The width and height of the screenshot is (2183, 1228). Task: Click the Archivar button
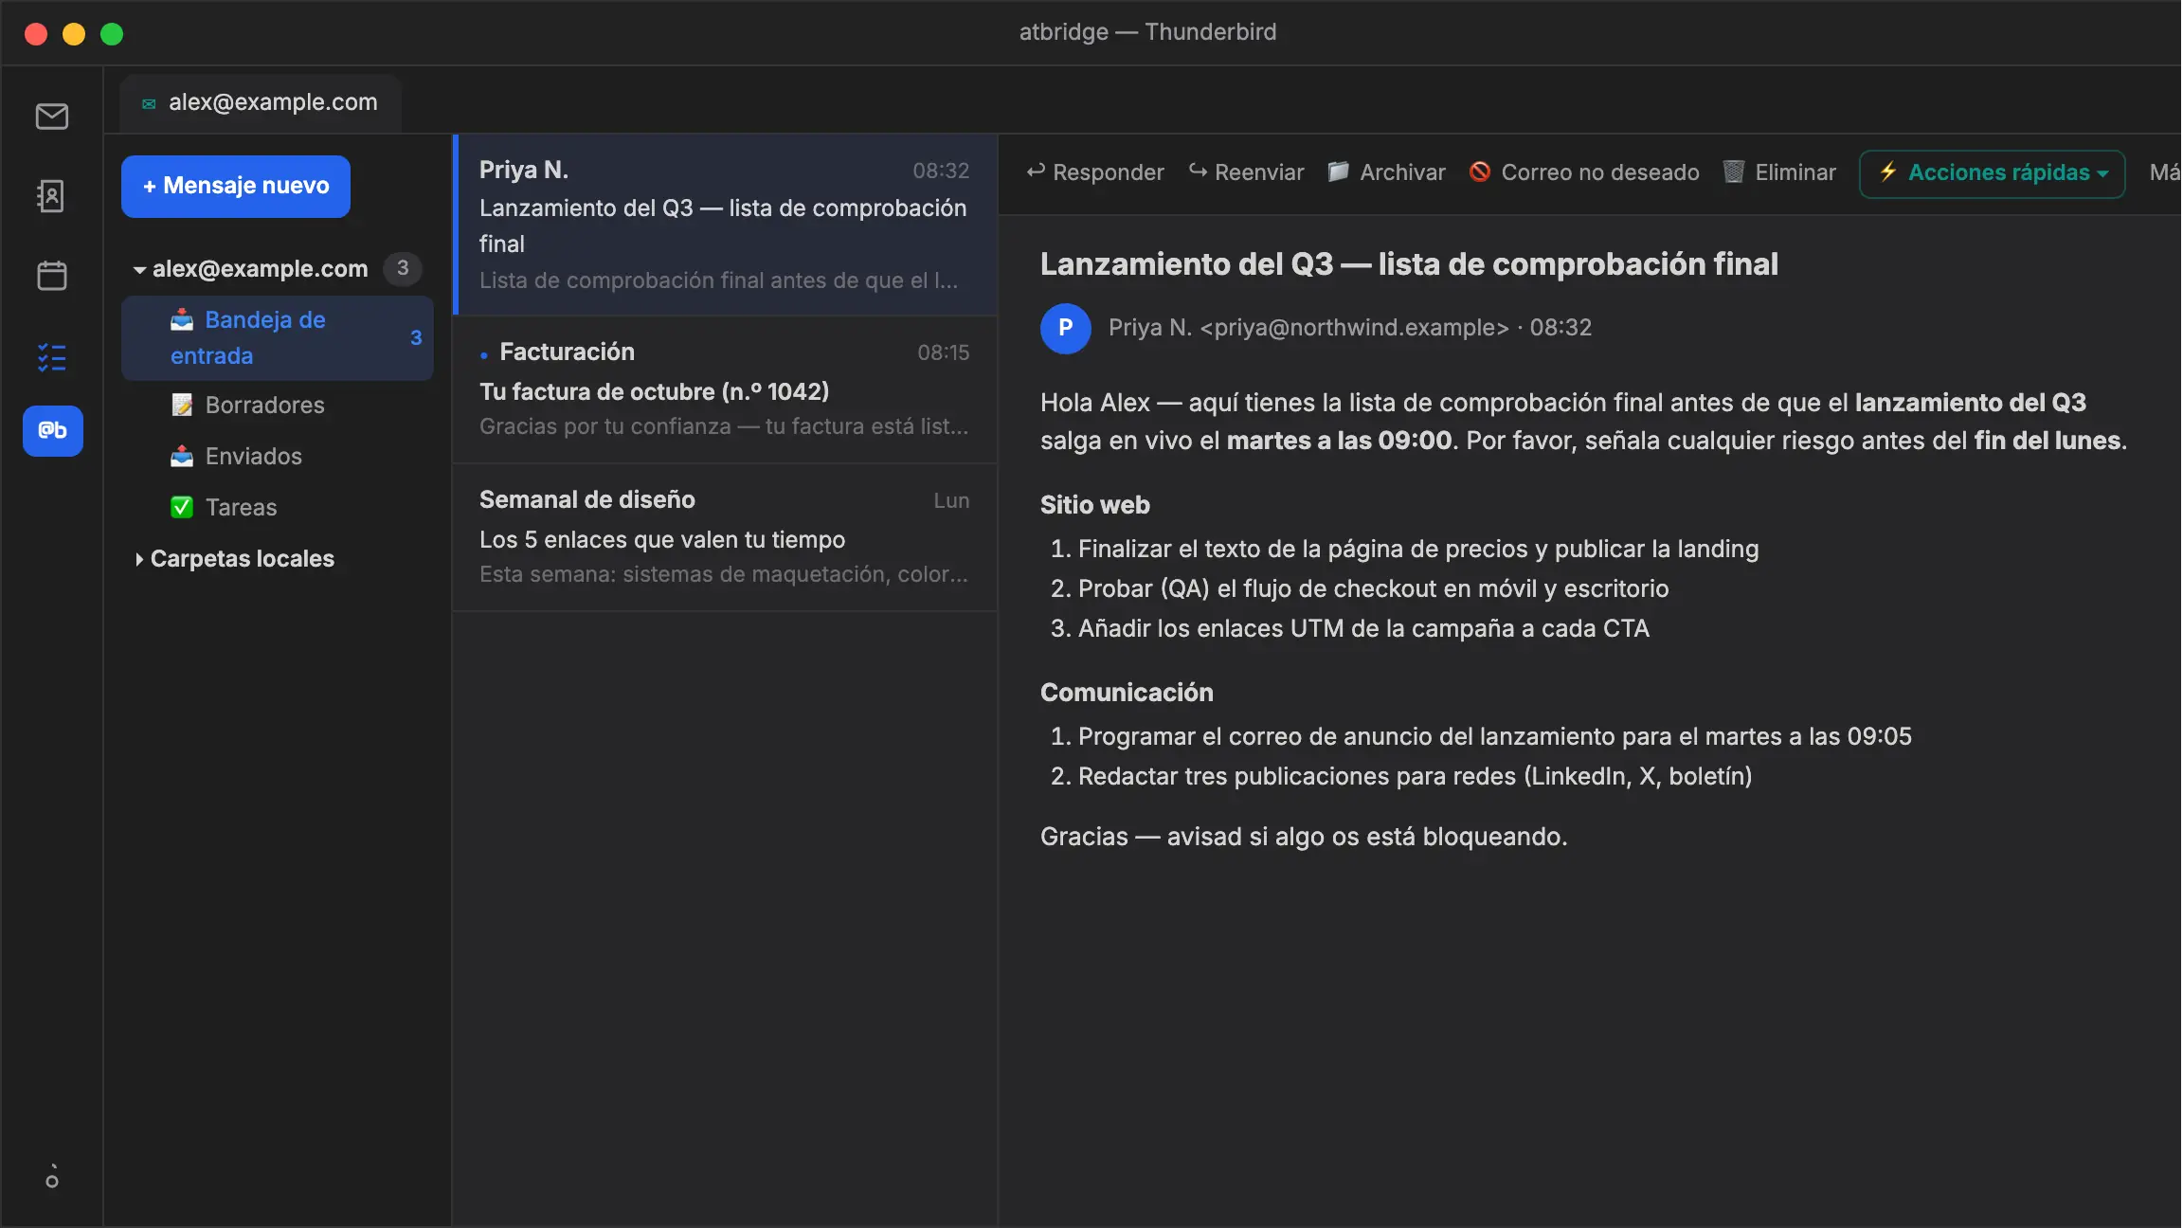1387,172
